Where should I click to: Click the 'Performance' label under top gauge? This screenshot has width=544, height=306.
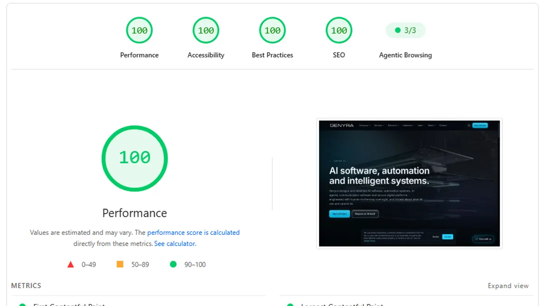[139, 55]
